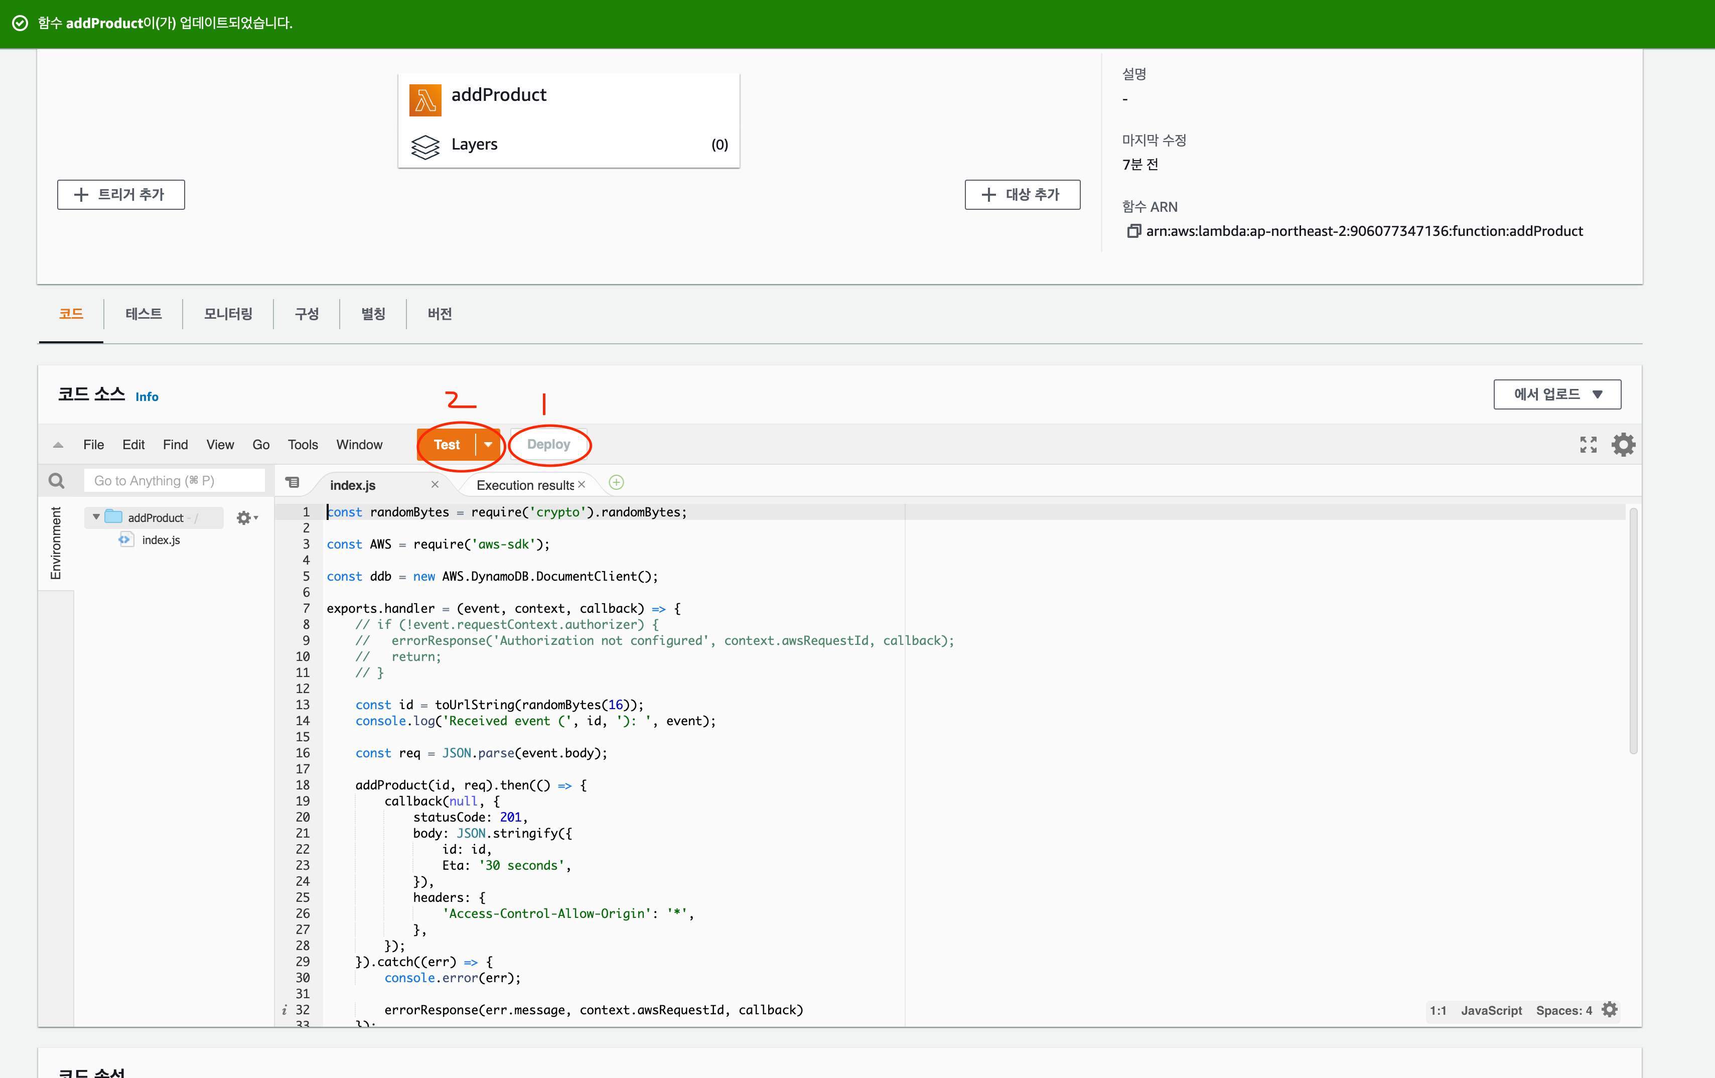Click the addProduct Lambda function icon
The height and width of the screenshot is (1078, 1715).
pos(425,100)
